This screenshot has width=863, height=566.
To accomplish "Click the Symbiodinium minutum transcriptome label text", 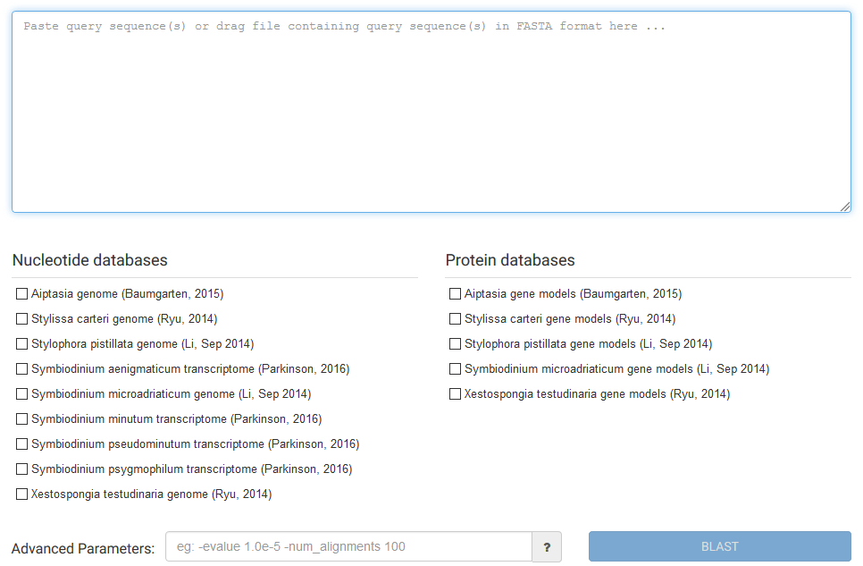I will (x=177, y=418).
